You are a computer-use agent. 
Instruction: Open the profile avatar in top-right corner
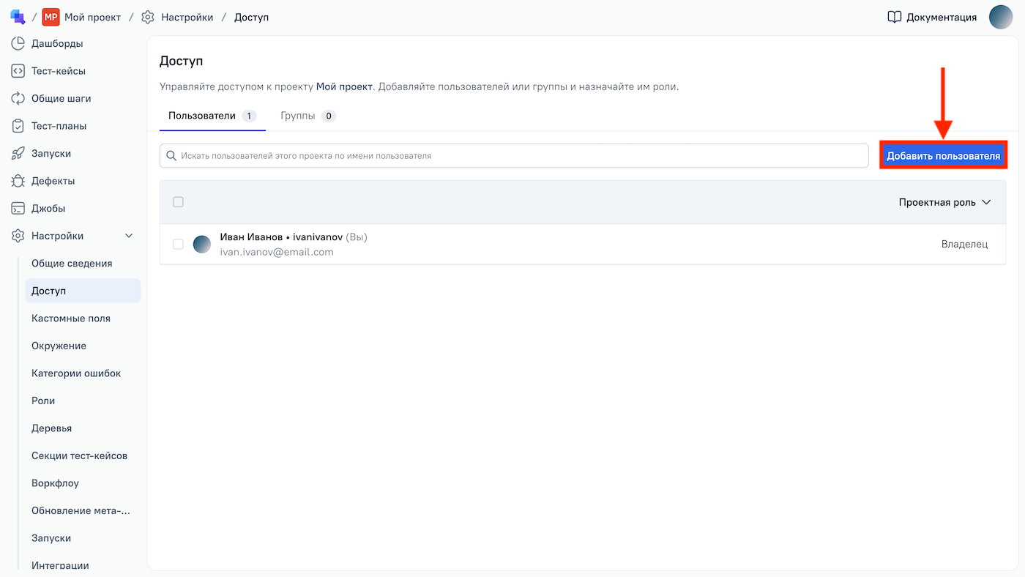(1001, 17)
